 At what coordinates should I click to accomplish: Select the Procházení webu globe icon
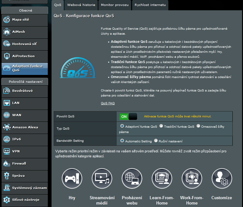tap(132, 179)
